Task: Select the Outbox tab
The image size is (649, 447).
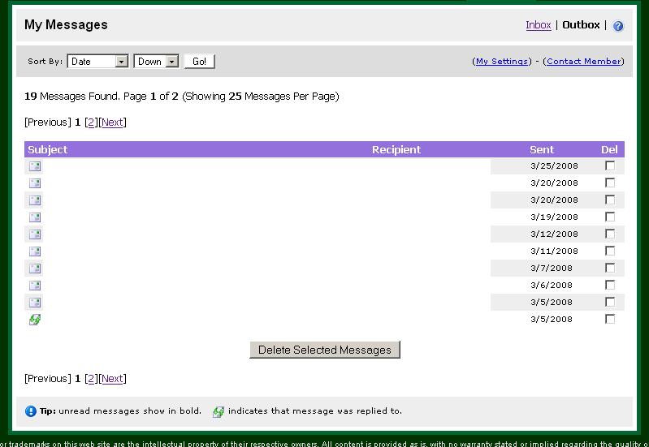Action: coord(581,25)
